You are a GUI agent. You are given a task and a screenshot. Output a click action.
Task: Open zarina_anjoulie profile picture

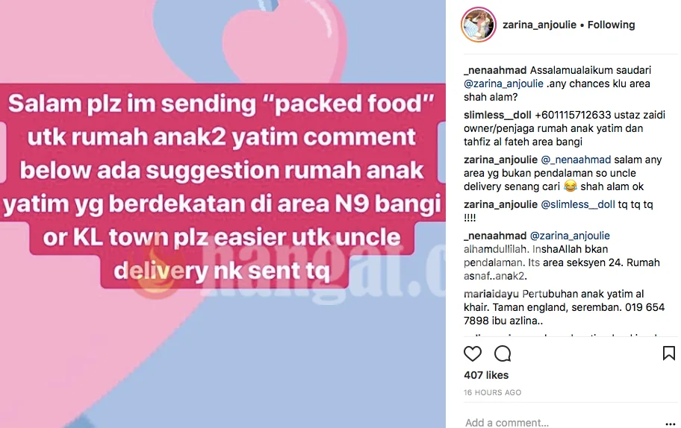(x=478, y=25)
